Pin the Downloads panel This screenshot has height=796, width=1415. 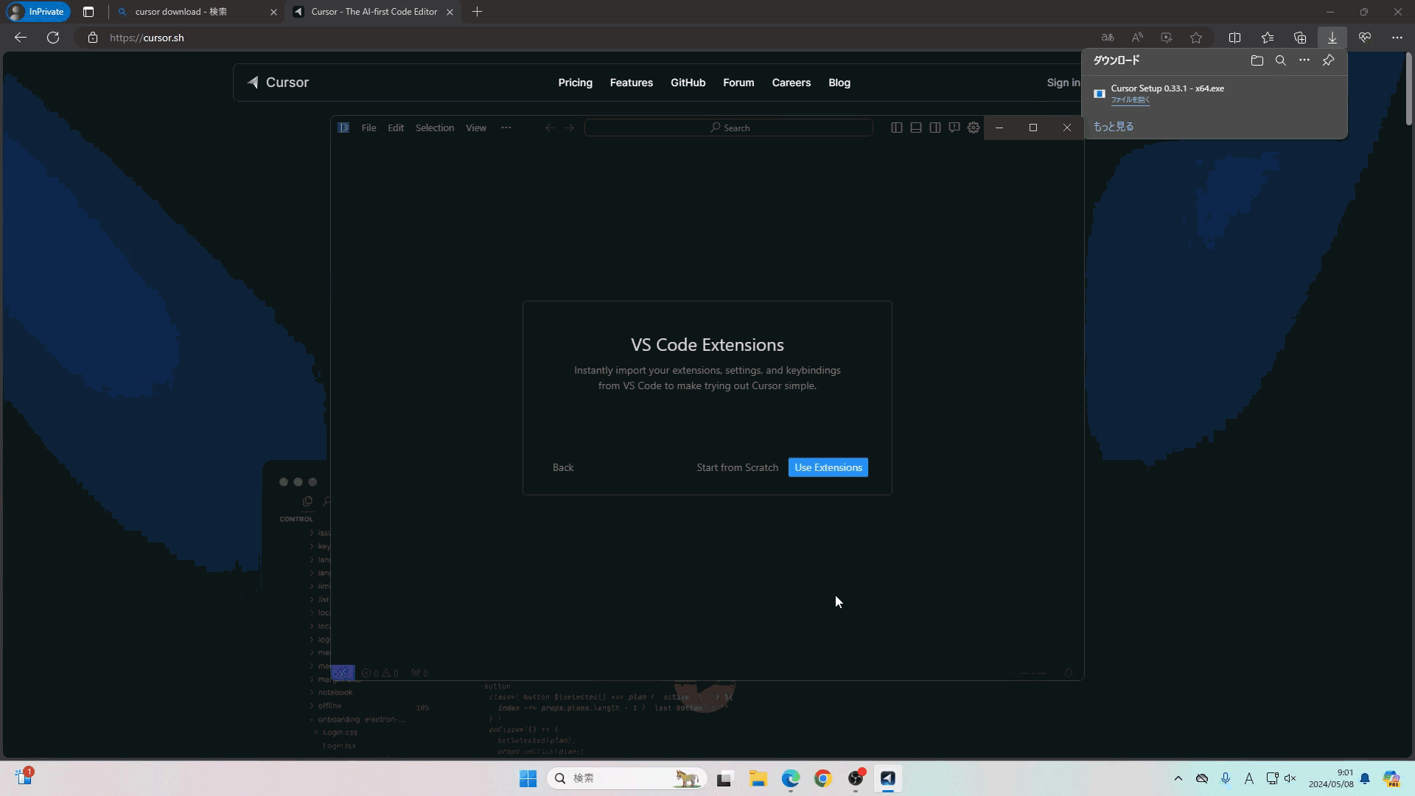(x=1328, y=60)
